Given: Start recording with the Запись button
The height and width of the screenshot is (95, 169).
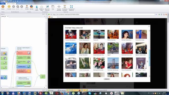Looking at the screenshot, I should (x=3, y=7).
